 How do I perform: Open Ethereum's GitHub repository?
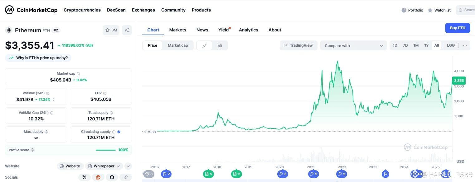click(x=112, y=177)
